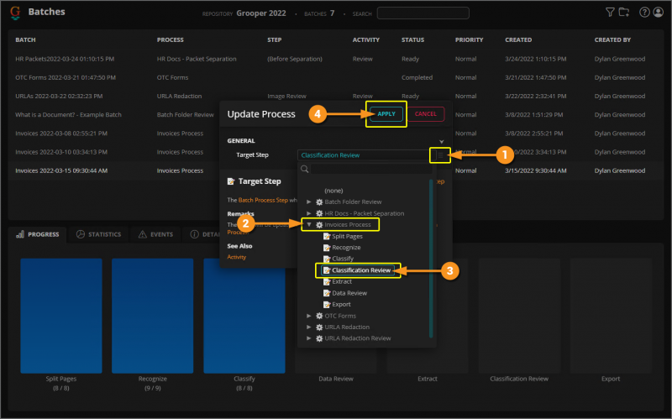Click the Target Step help heading icon
This screenshot has width=672, height=419.
231,181
